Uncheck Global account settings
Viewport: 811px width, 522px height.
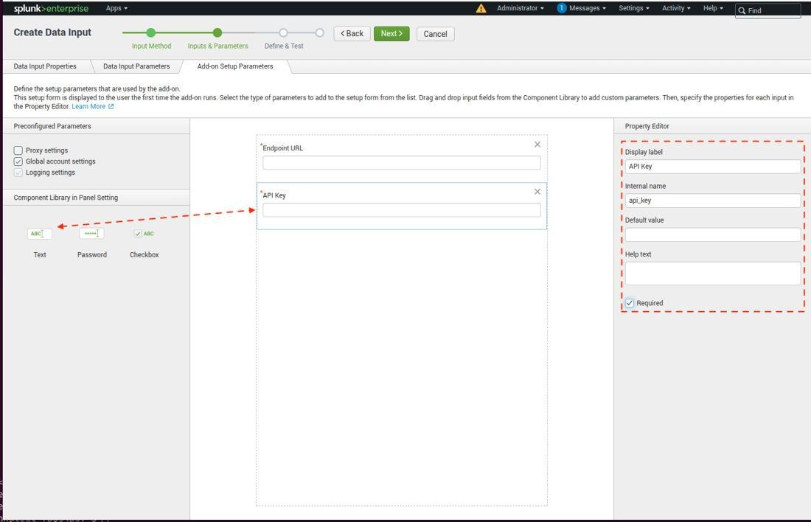18,161
